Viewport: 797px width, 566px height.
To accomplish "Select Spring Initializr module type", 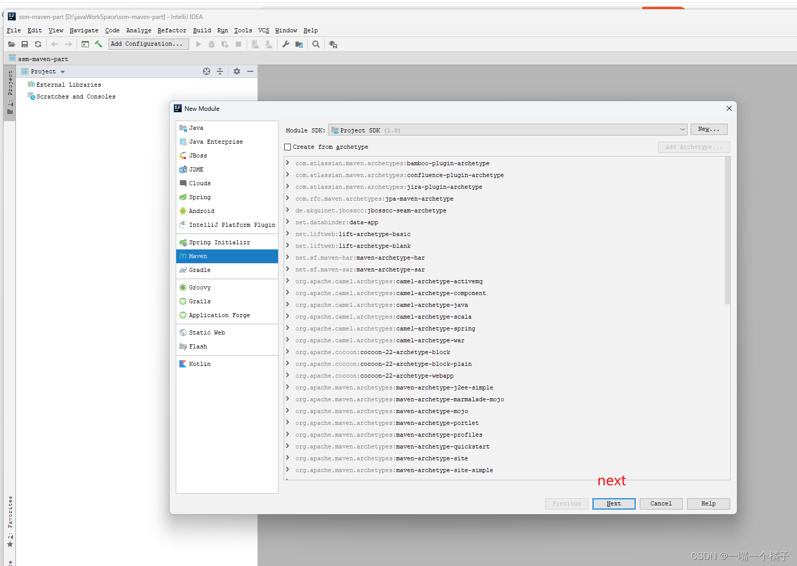I will tap(227, 242).
